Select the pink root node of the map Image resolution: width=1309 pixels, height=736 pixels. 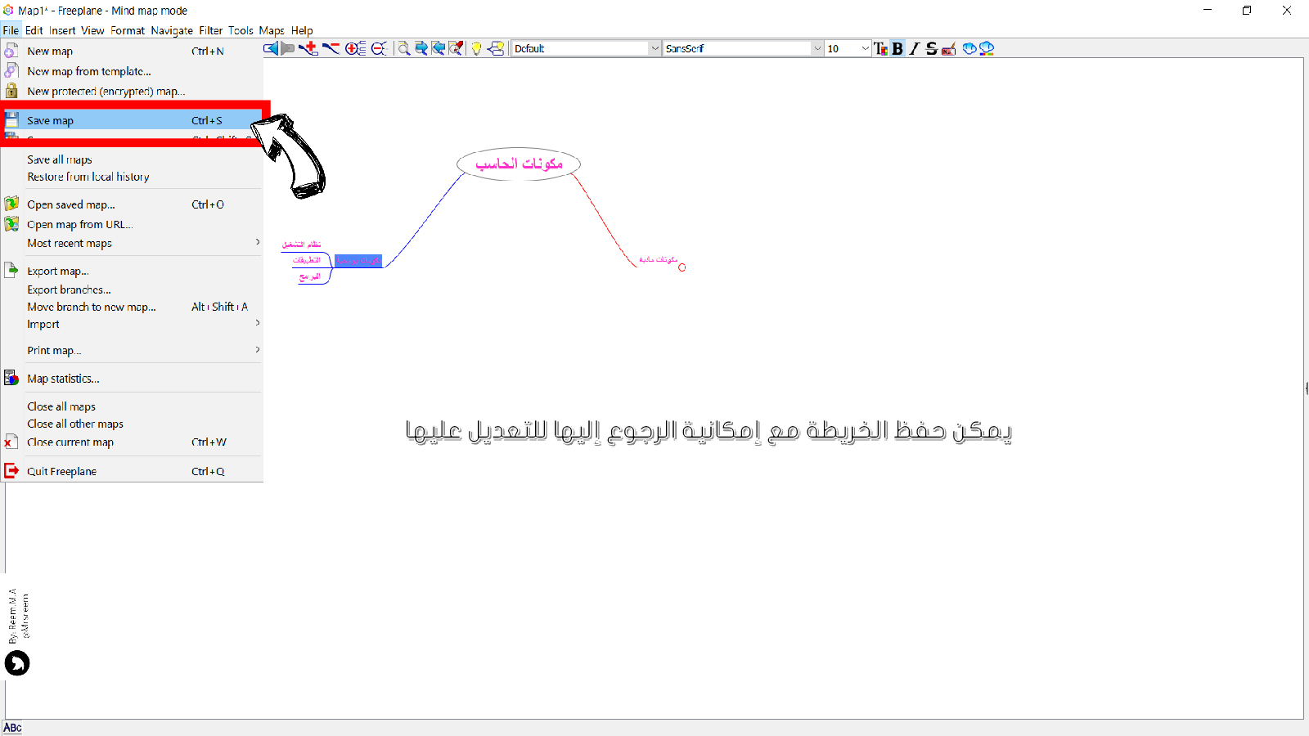click(519, 164)
